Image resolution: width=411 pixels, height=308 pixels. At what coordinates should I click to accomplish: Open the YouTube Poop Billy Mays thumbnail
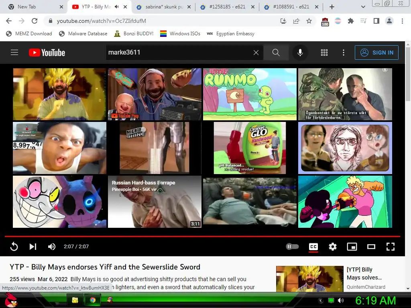pos(155,94)
